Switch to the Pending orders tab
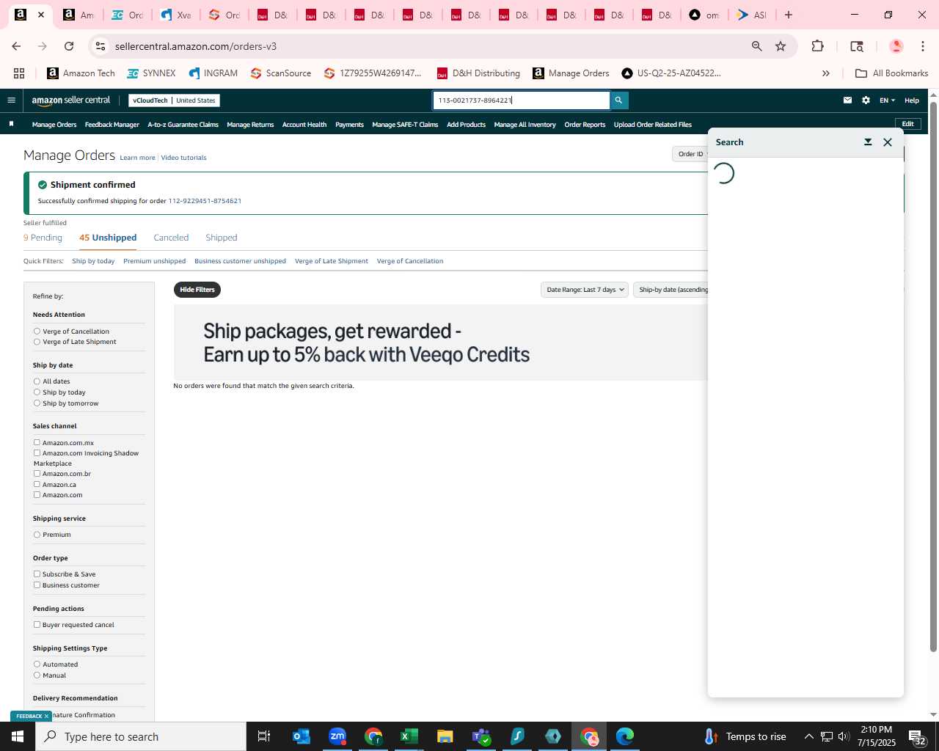This screenshot has height=751, width=939. click(x=43, y=238)
